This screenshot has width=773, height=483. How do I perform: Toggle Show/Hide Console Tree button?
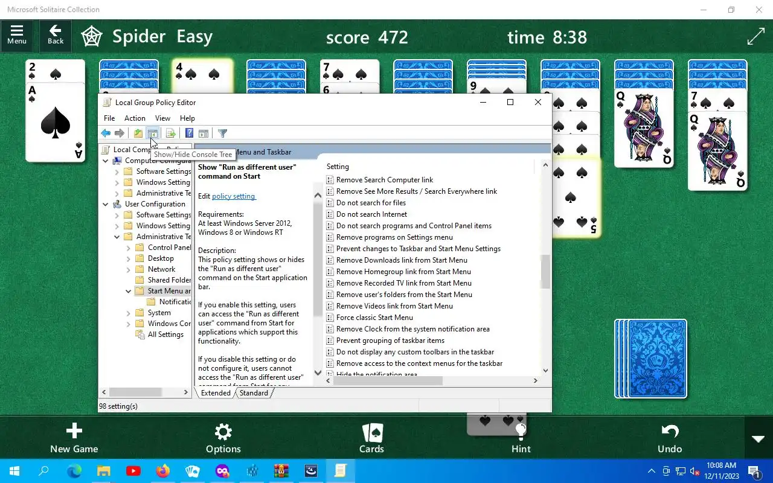click(x=153, y=133)
